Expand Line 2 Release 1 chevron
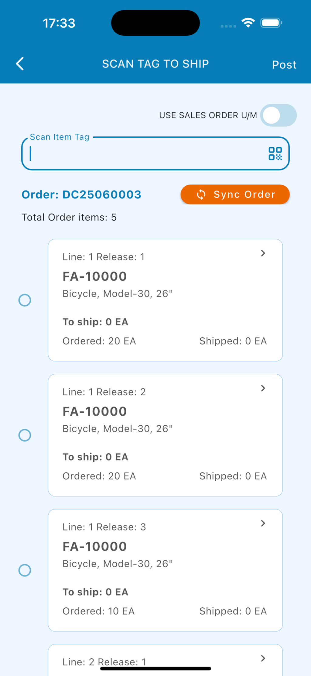This screenshot has height=676, width=311. [x=263, y=658]
